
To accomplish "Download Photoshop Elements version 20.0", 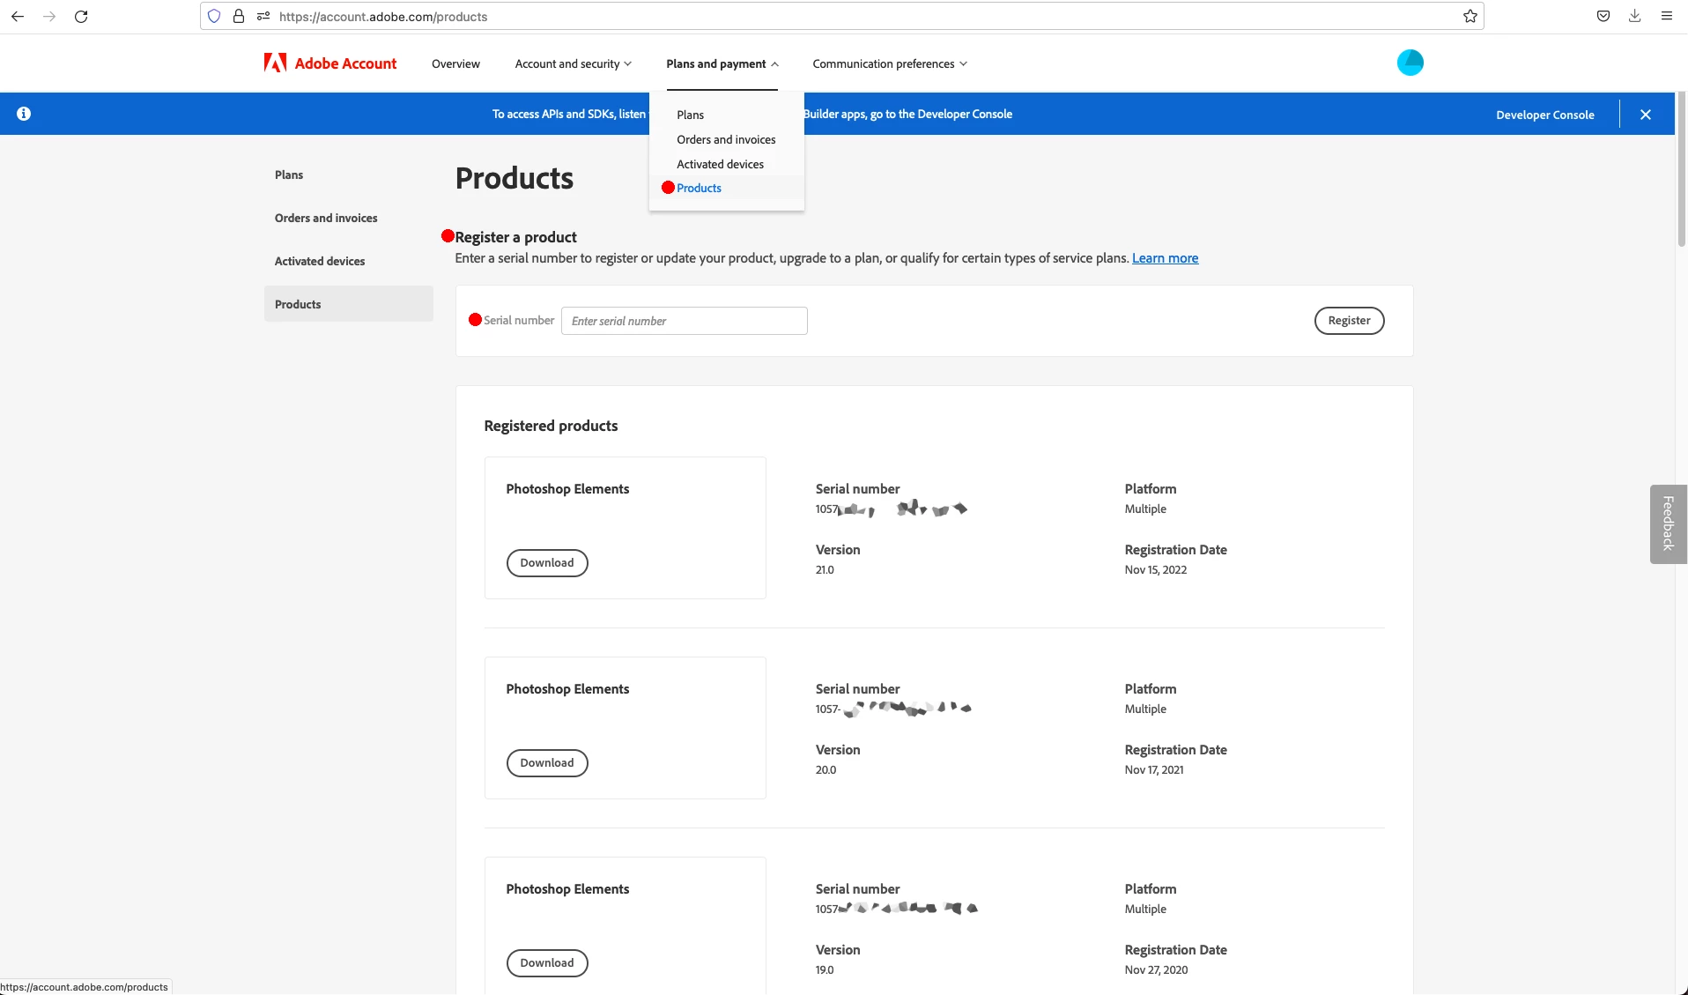I will point(547,763).
